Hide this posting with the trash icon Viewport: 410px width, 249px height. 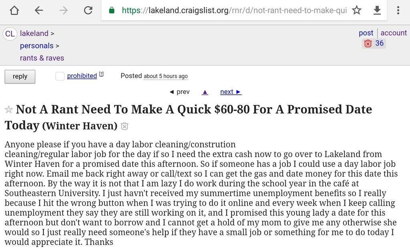click(x=125, y=126)
